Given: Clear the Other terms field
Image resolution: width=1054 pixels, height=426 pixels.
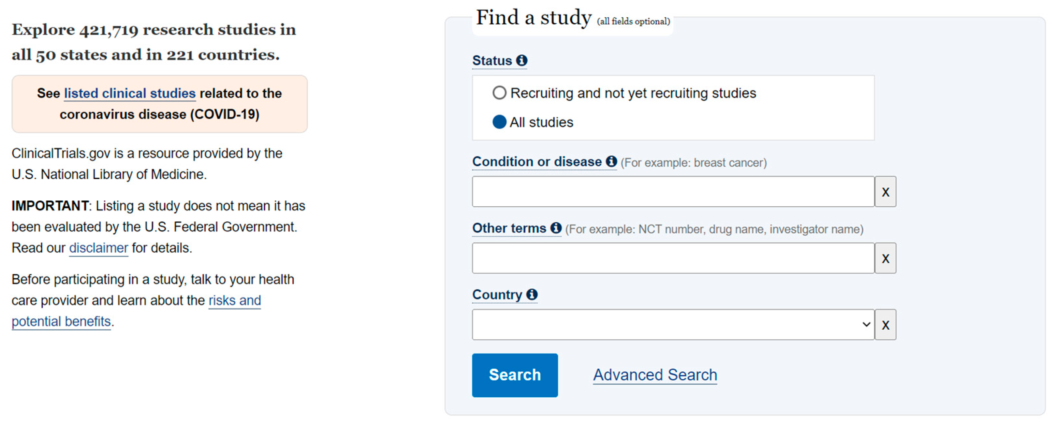Looking at the screenshot, I should click(x=885, y=258).
